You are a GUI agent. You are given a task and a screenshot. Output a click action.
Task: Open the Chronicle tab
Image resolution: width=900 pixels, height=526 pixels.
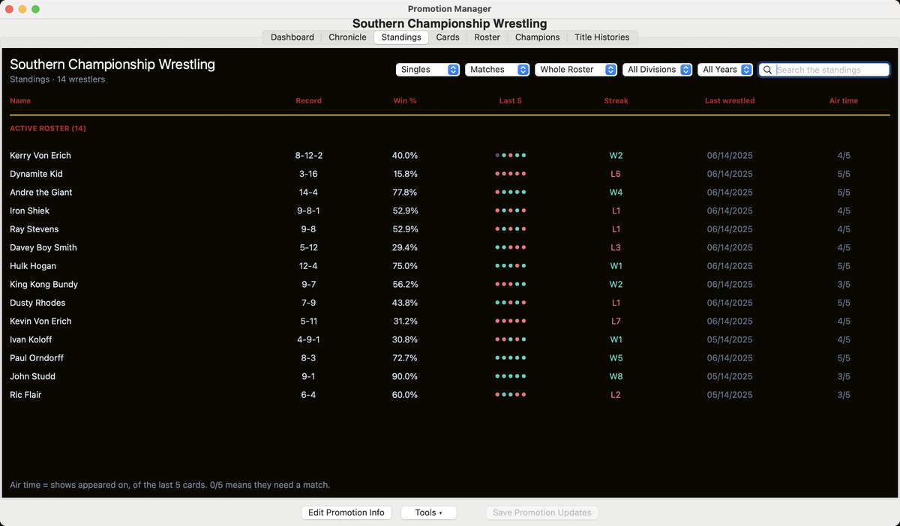click(x=347, y=37)
